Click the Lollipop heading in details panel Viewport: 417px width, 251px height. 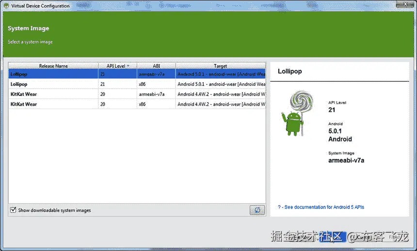[289, 71]
